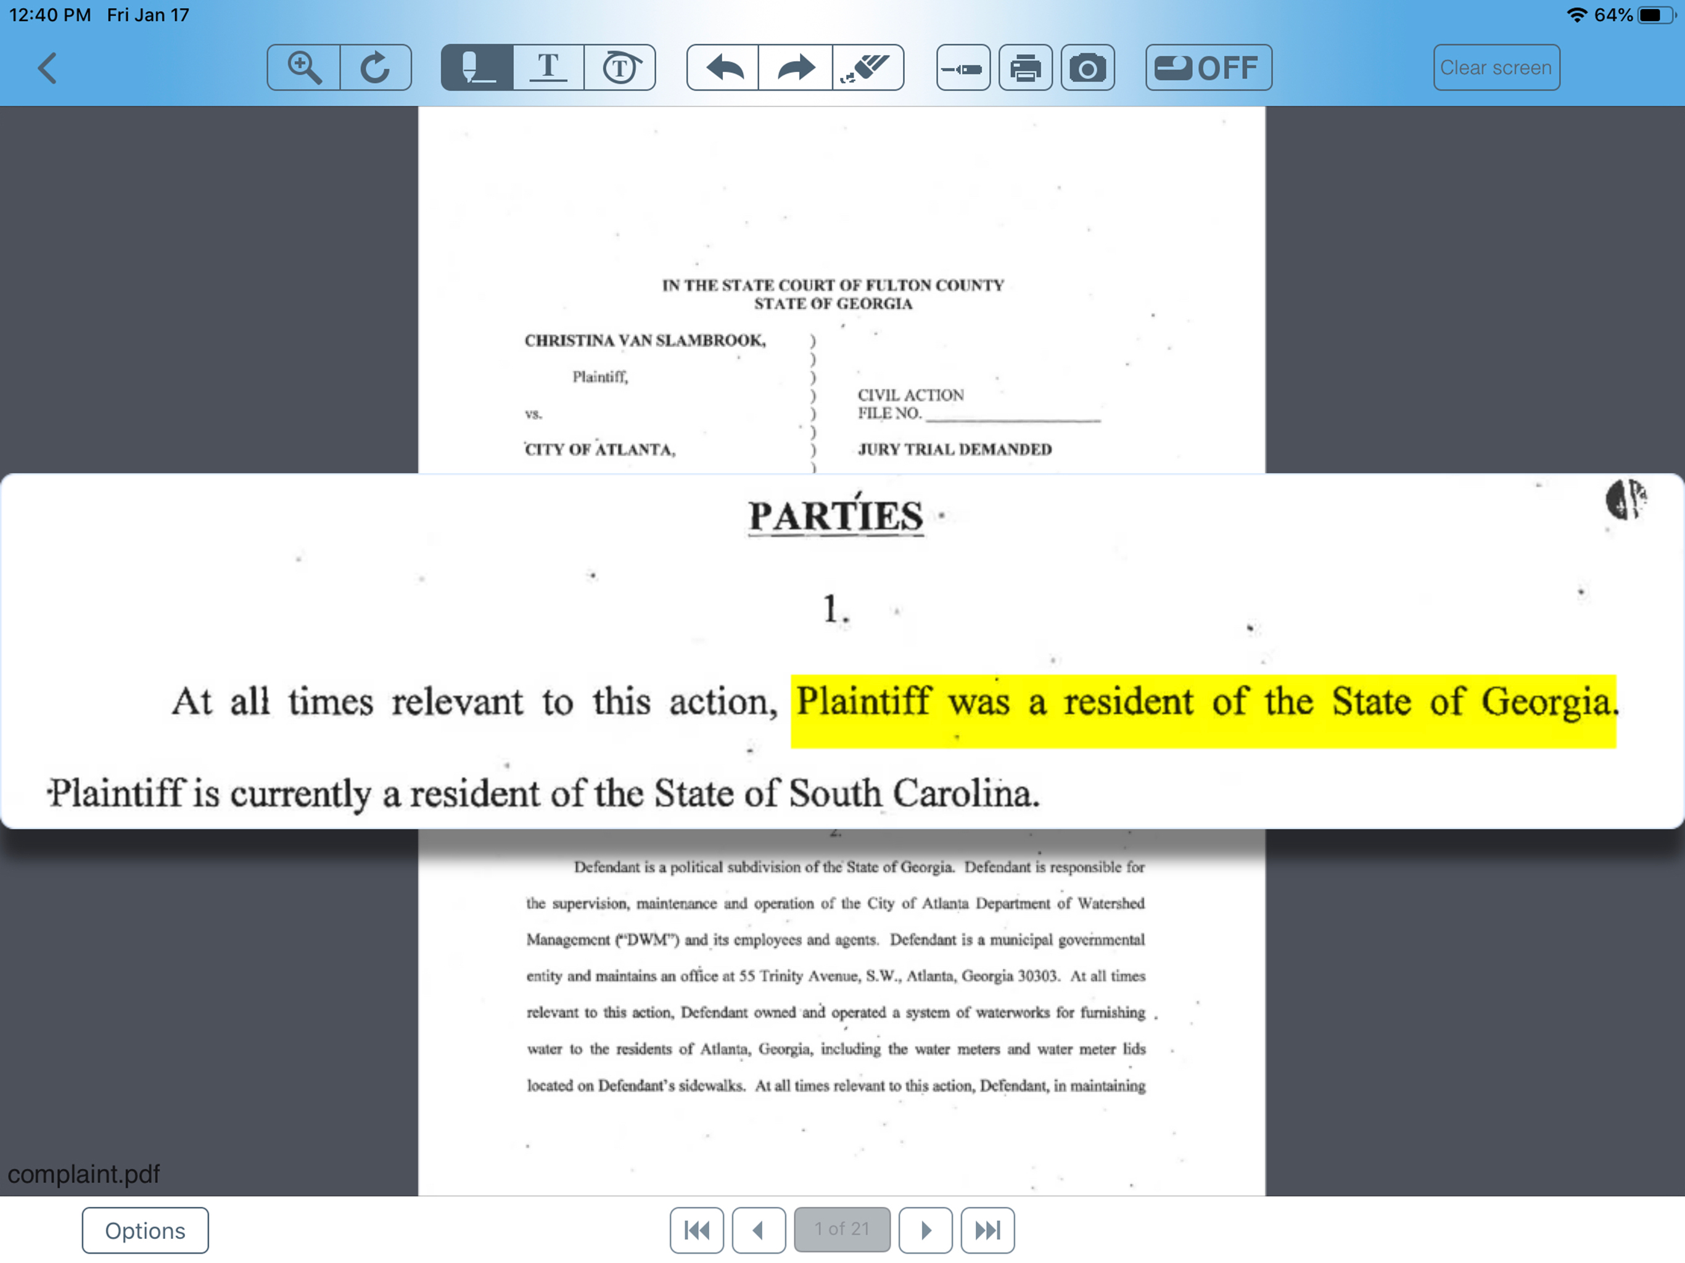
Task: Select the underline text tool
Action: (548, 68)
